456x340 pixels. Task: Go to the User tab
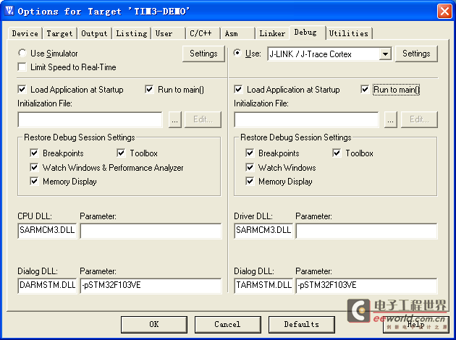168,33
